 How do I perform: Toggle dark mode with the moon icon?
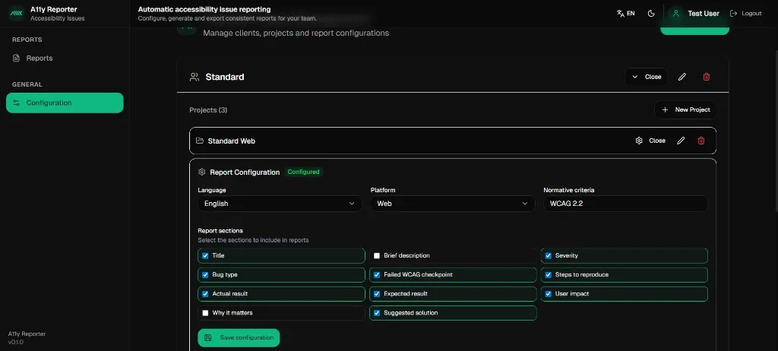click(x=651, y=14)
